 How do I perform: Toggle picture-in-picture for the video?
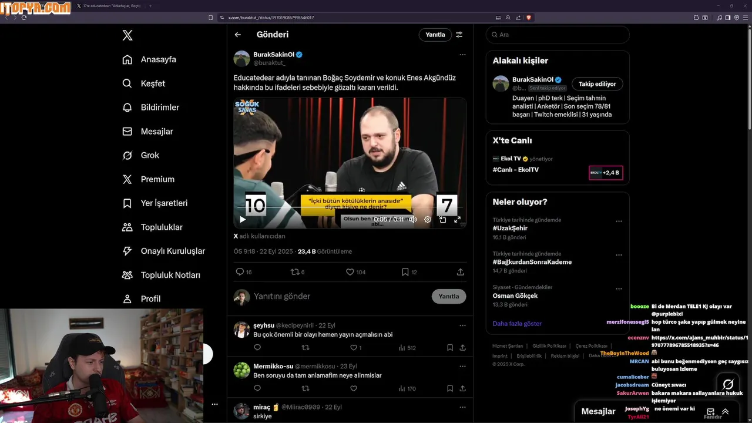(442, 219)
